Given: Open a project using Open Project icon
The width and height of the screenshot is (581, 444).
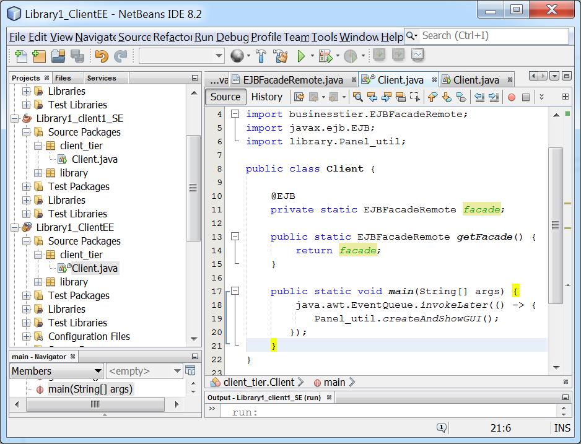Looking at the screenshot, I should tap(58, 56).
